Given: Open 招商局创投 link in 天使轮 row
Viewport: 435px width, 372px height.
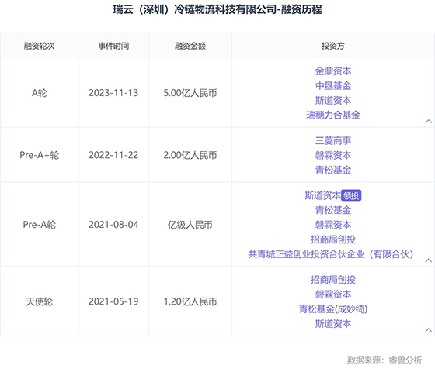Looking at the screenshot, I should 333,280.
